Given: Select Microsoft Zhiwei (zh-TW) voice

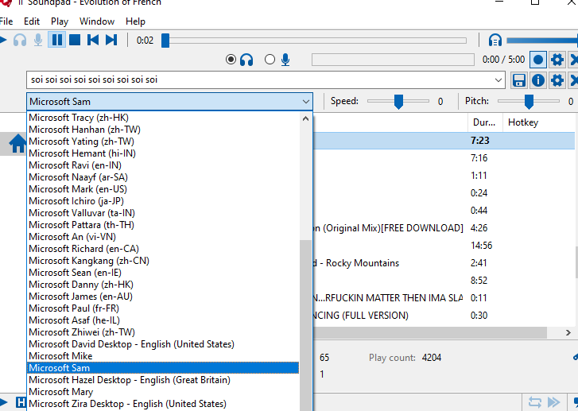Looking at the screenshot, I should coord(163,332).
